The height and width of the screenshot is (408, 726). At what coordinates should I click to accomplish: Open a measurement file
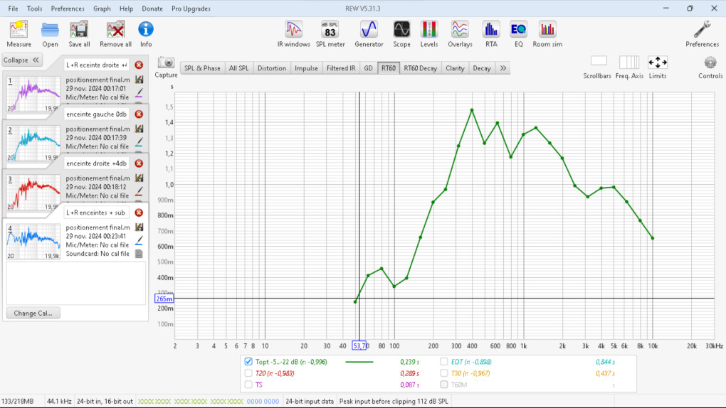(x=50, y=34)
